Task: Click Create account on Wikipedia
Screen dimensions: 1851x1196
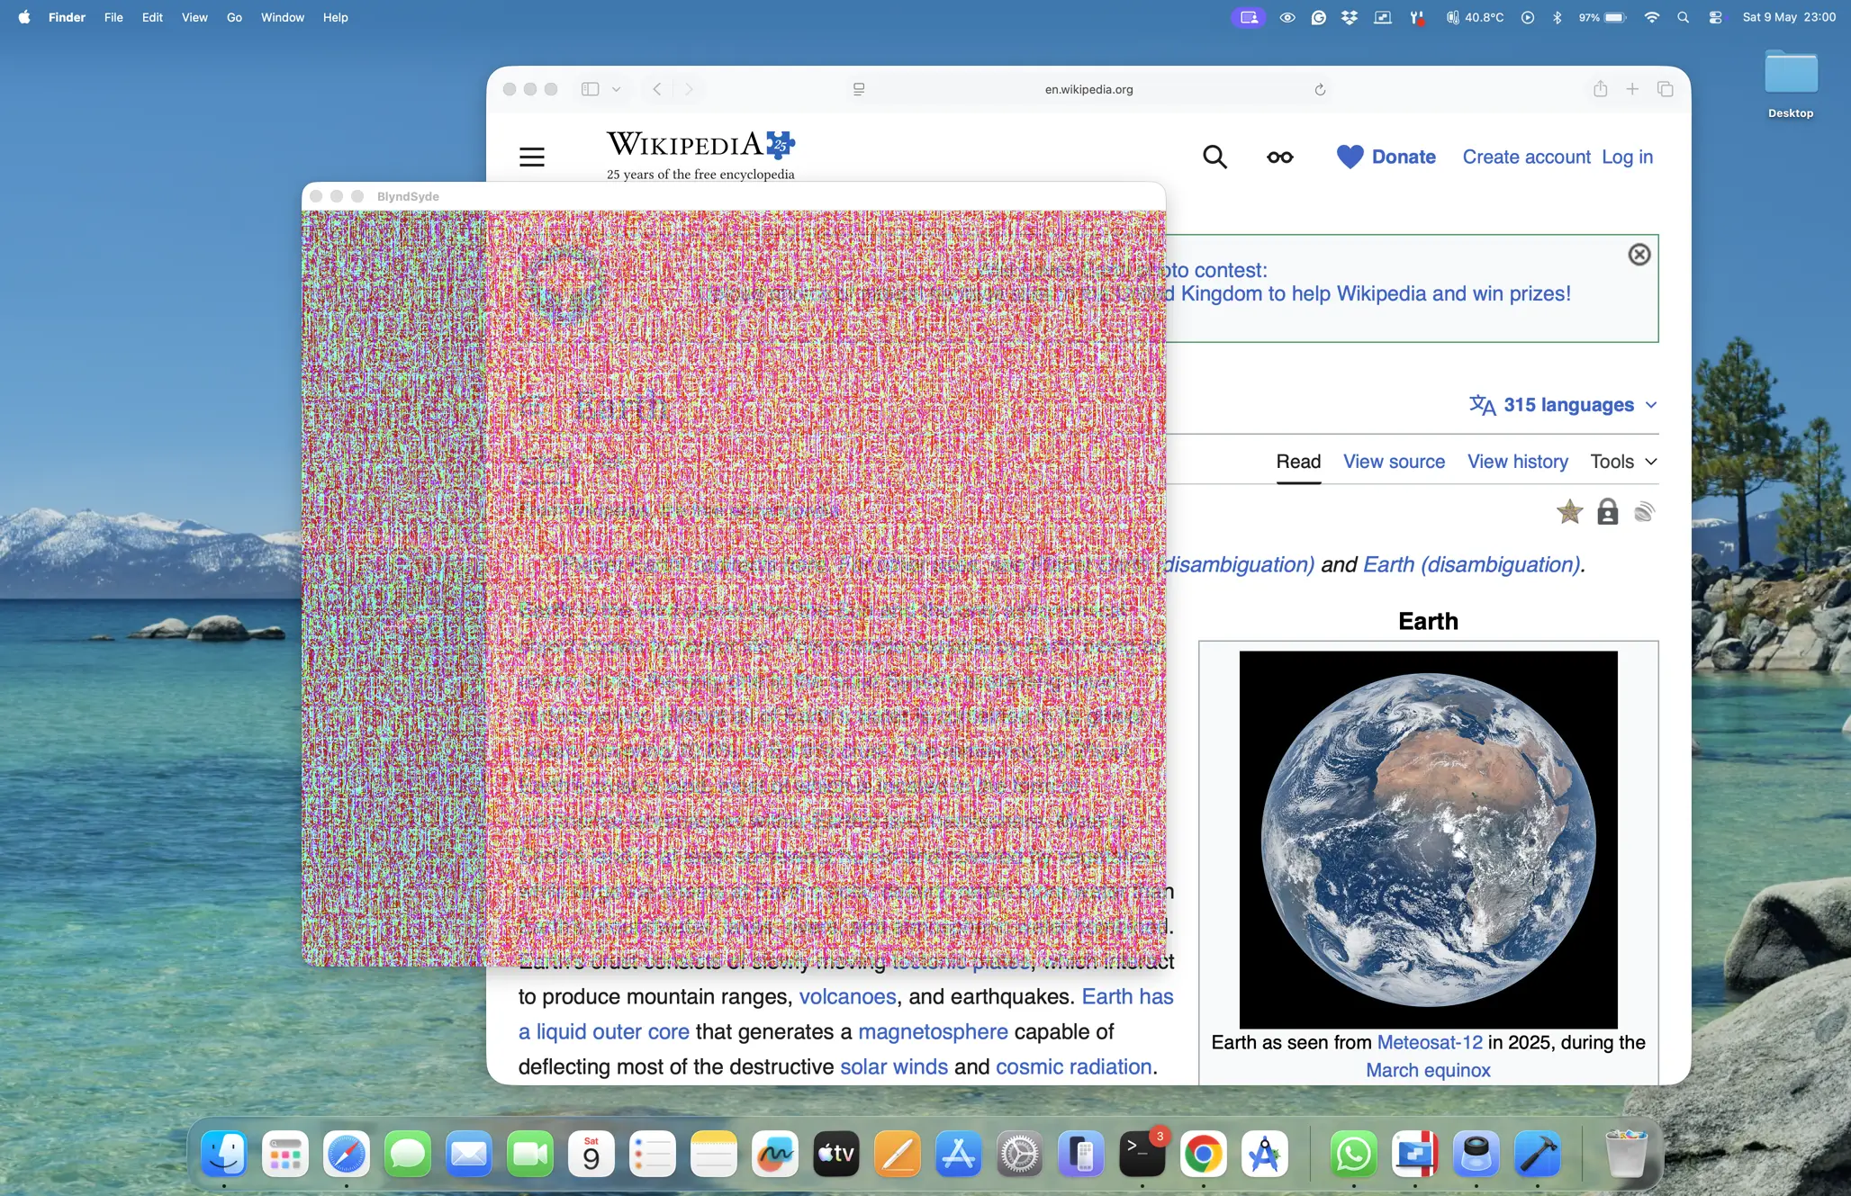Action: pos(1526,157)
